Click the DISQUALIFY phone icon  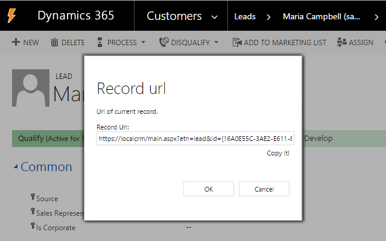point(163,42)
